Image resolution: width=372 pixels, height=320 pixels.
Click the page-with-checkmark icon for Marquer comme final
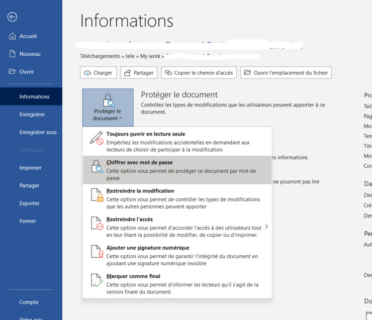click(x=97, y=280)
